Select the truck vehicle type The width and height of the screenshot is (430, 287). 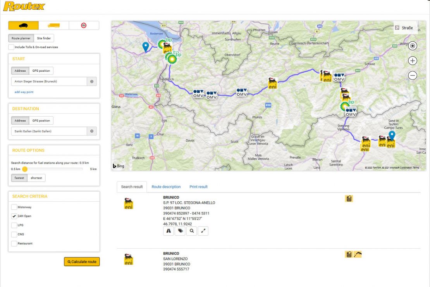(x=54, y=25)
